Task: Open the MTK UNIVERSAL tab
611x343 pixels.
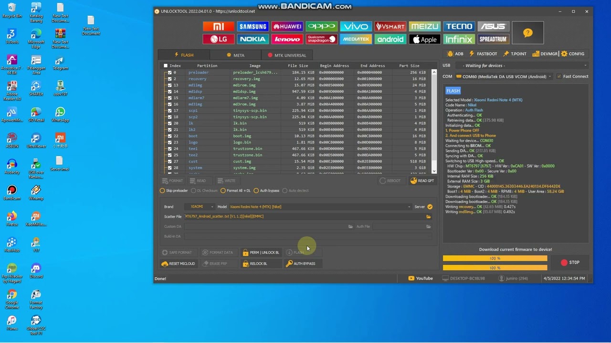Action: [x=287, y=55]
